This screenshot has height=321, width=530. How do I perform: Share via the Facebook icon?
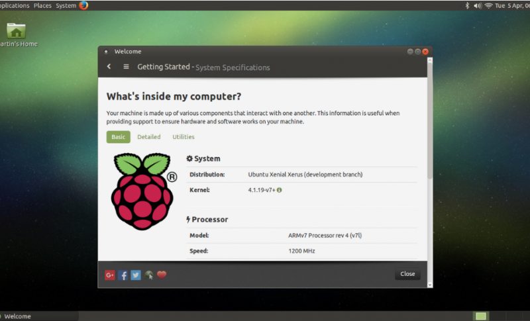123,275
